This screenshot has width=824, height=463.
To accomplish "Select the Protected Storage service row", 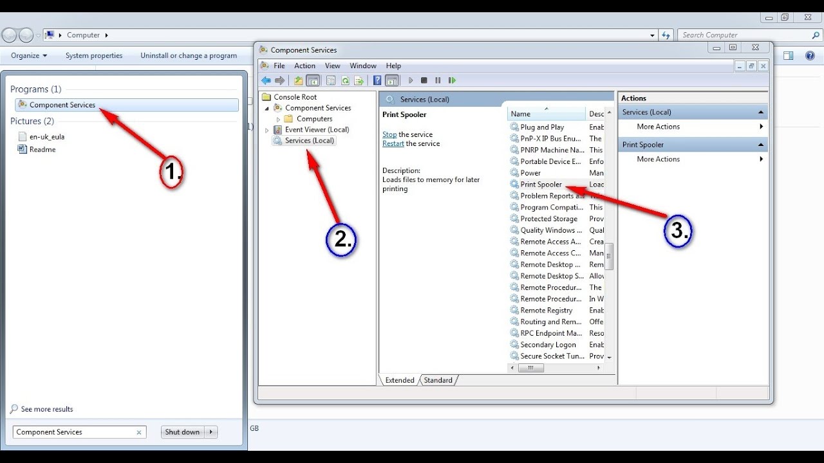I will click(557, 219).
